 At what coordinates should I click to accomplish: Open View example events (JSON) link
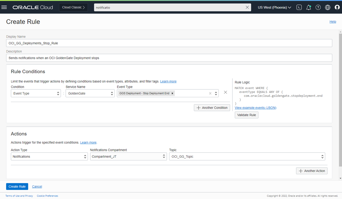[255, 108]
